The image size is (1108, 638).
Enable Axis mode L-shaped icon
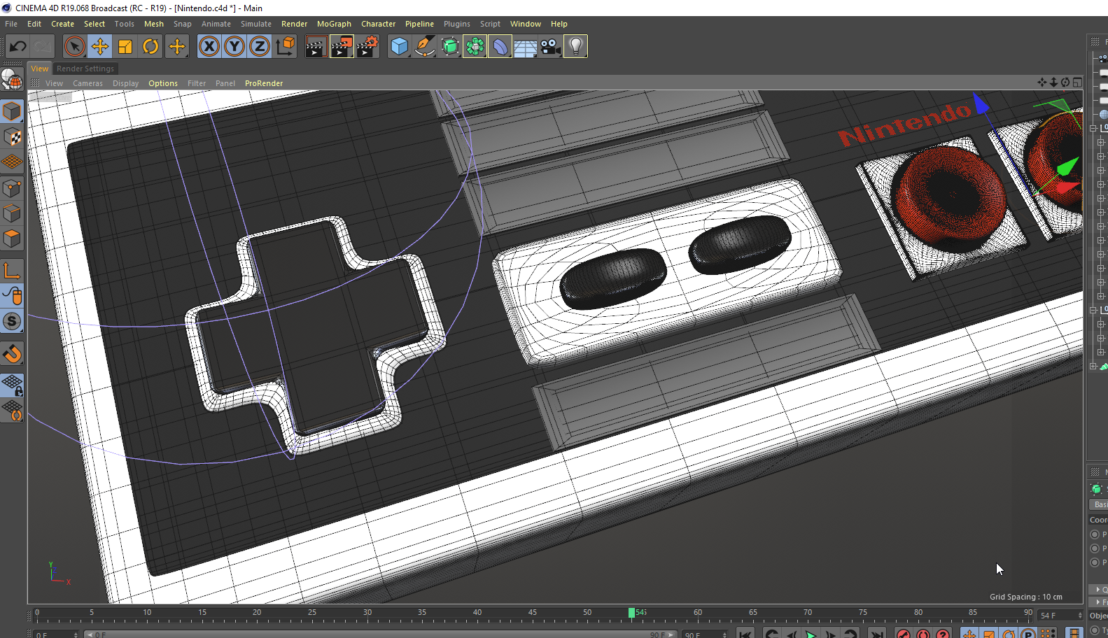click(12, 270)
